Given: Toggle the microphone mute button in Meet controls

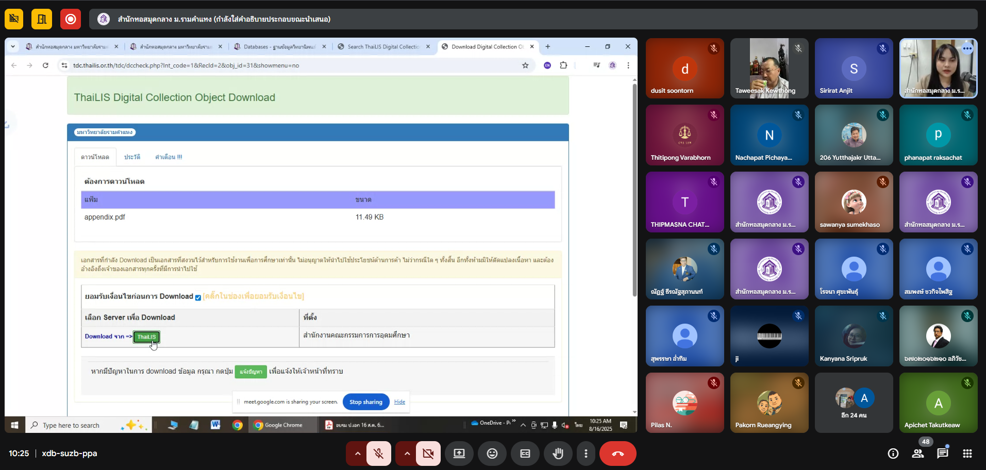Looking at the screenshot, I should point(379,454).
